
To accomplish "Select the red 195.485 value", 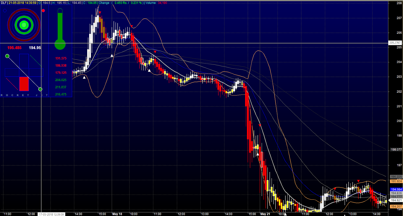I will [14, 48].
